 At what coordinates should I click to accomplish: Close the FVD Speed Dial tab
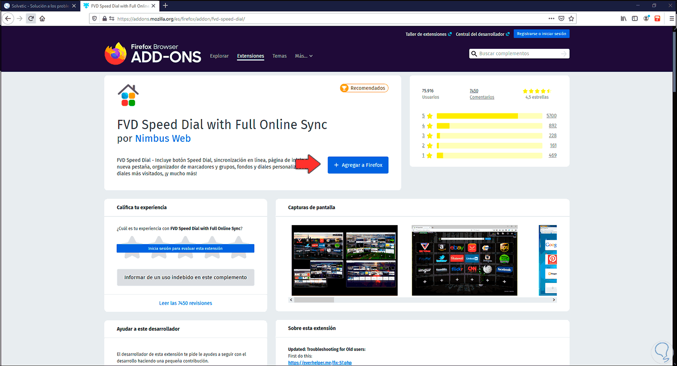click(154, 6)
